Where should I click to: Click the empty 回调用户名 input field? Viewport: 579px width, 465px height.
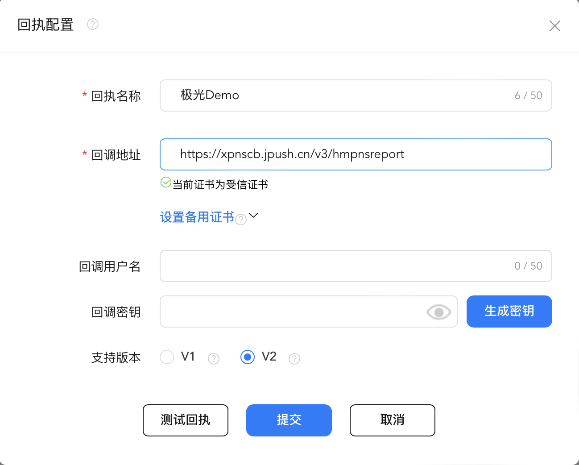tap(335, 266)
